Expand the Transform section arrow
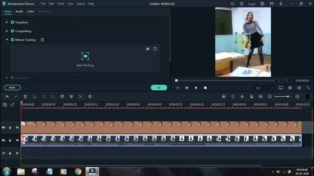 pos(7,22)
